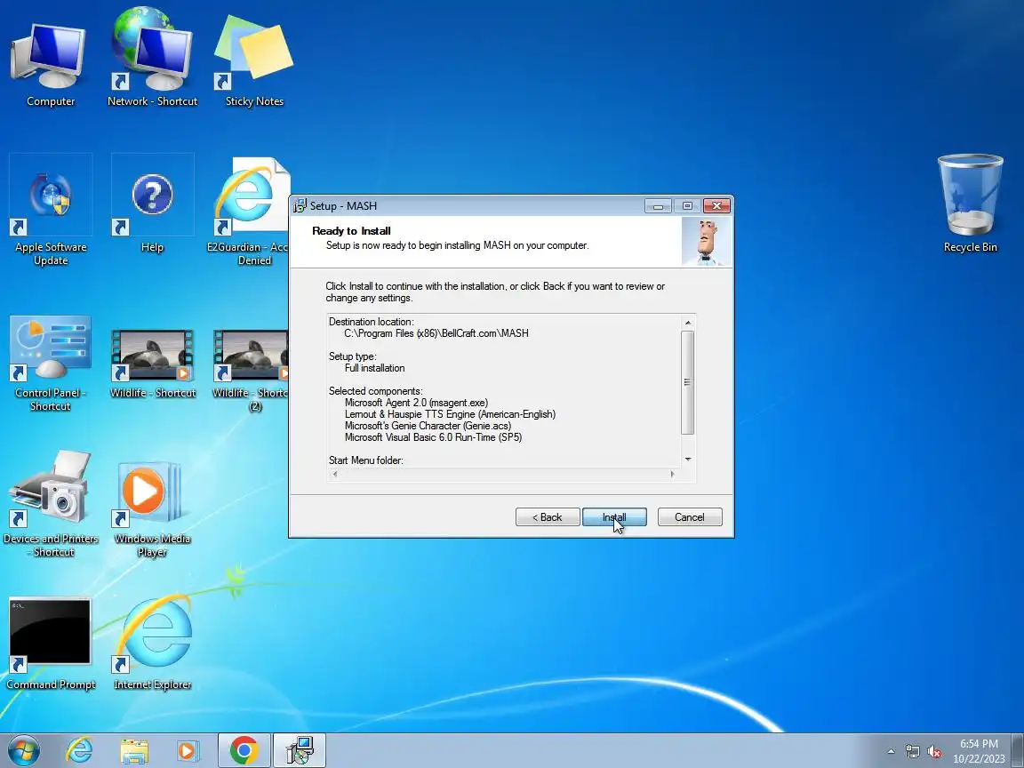Click the muted volume tray icon

point(934,752)
